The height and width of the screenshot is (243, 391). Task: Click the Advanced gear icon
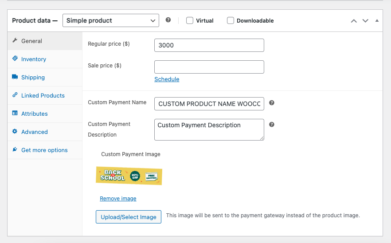point(15,132)
